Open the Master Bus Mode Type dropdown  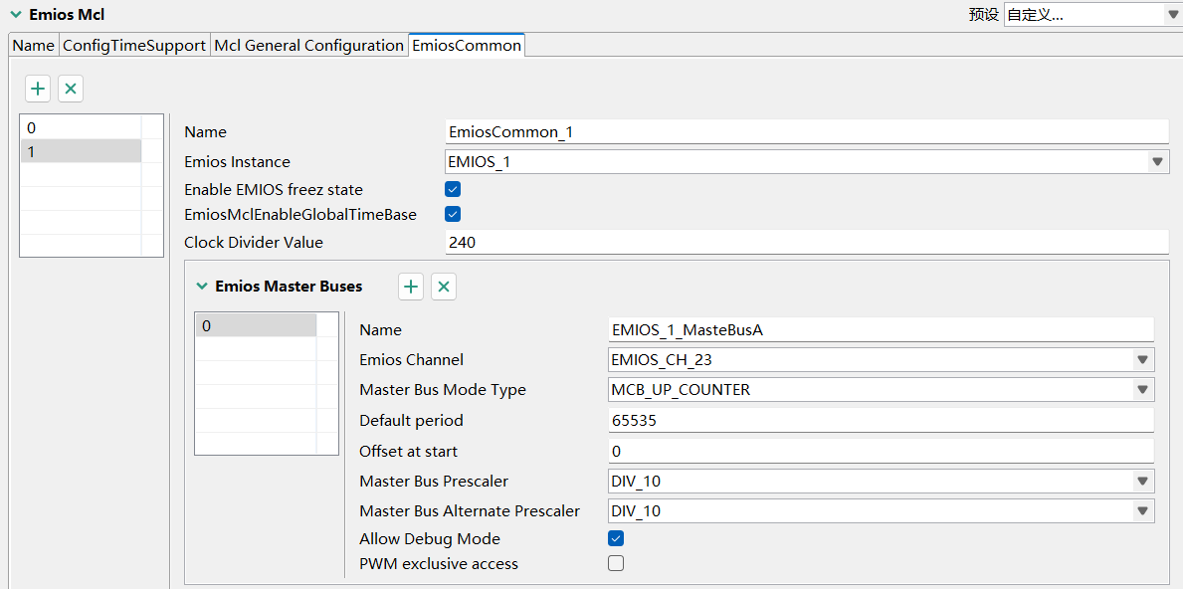click(1141, 389)
